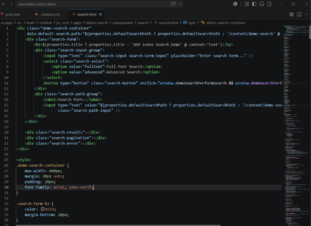Open the apps breadcrumb
The width and height of the screenshot is (311, 226).
[77, 23]
